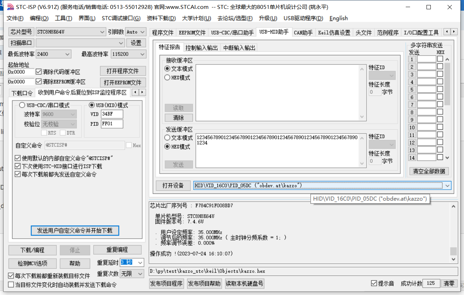Click 发送用户自定义命令并开始下载 button

[75, 231]
